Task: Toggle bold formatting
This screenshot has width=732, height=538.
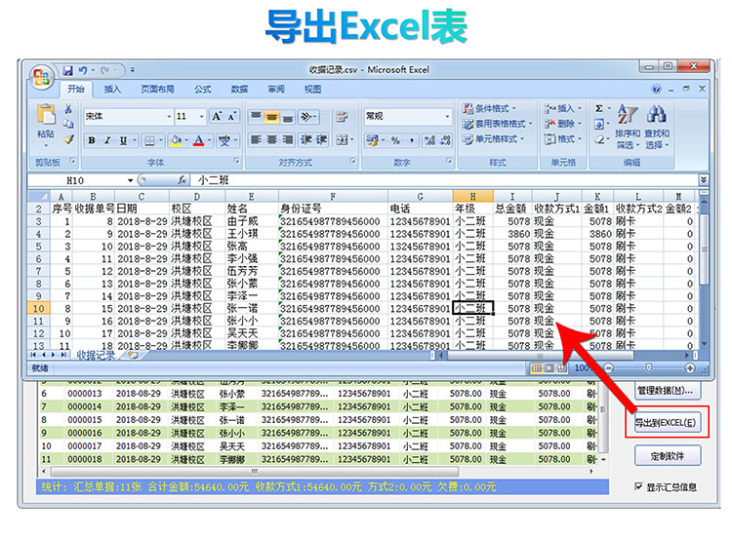Action: 92,140
